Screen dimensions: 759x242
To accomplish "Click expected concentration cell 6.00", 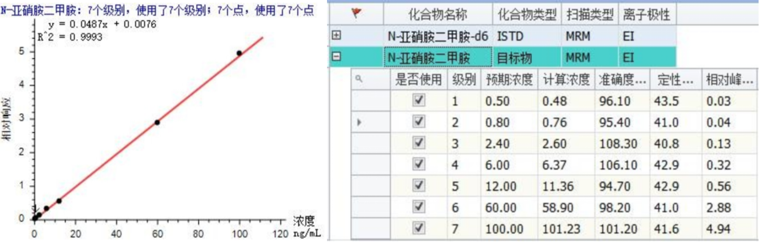I will (x=509, y=165).
